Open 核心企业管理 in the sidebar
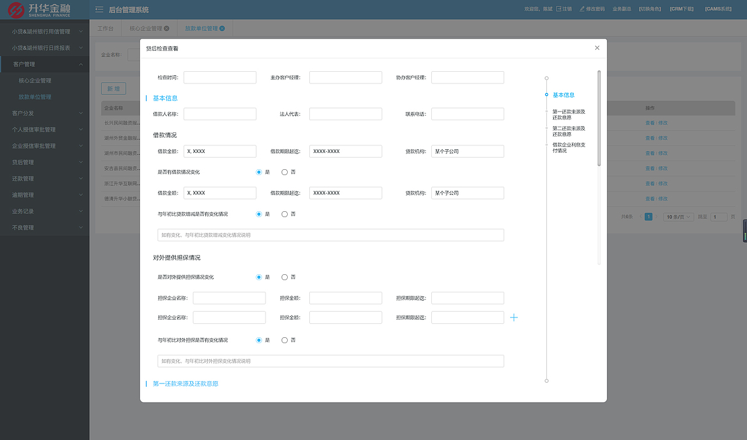Image resolution: width=747 pixels, height=440 pixels. pyautogui.click(x=35, y=81)
